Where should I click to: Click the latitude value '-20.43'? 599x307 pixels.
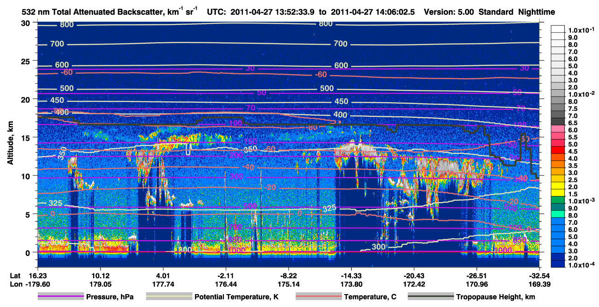pos(414,275)
